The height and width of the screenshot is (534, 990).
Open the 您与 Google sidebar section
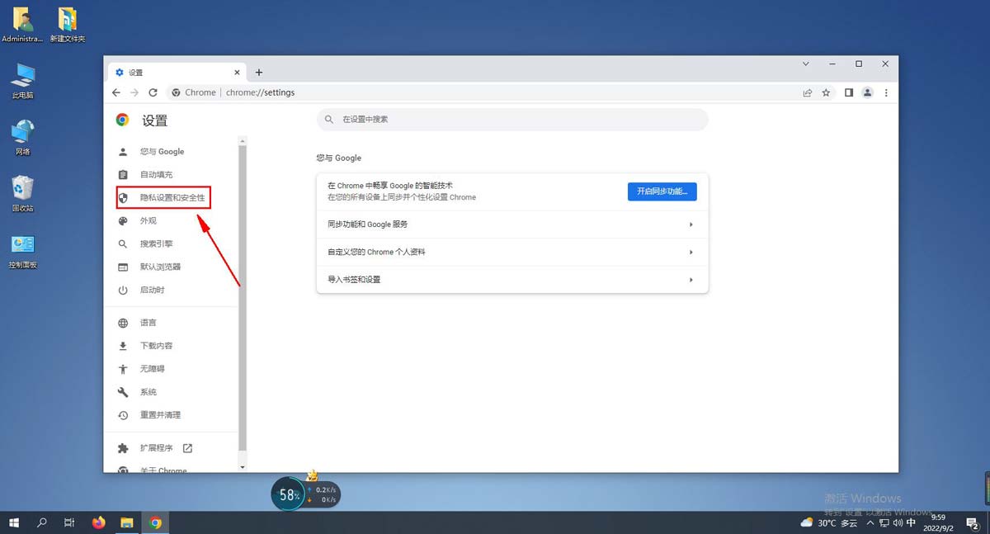(162, 152)
